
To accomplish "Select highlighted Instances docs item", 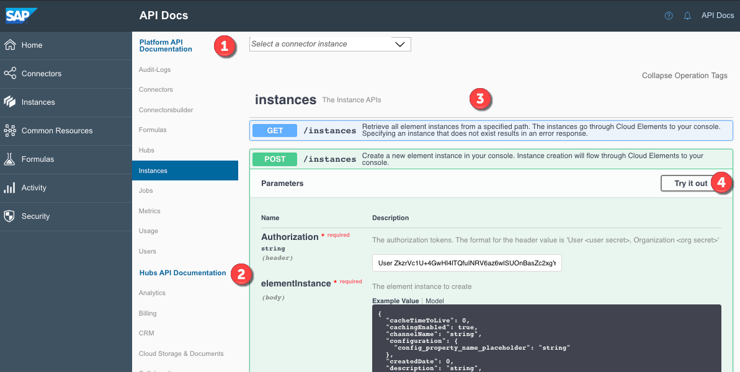I will [x=185, y=170].
